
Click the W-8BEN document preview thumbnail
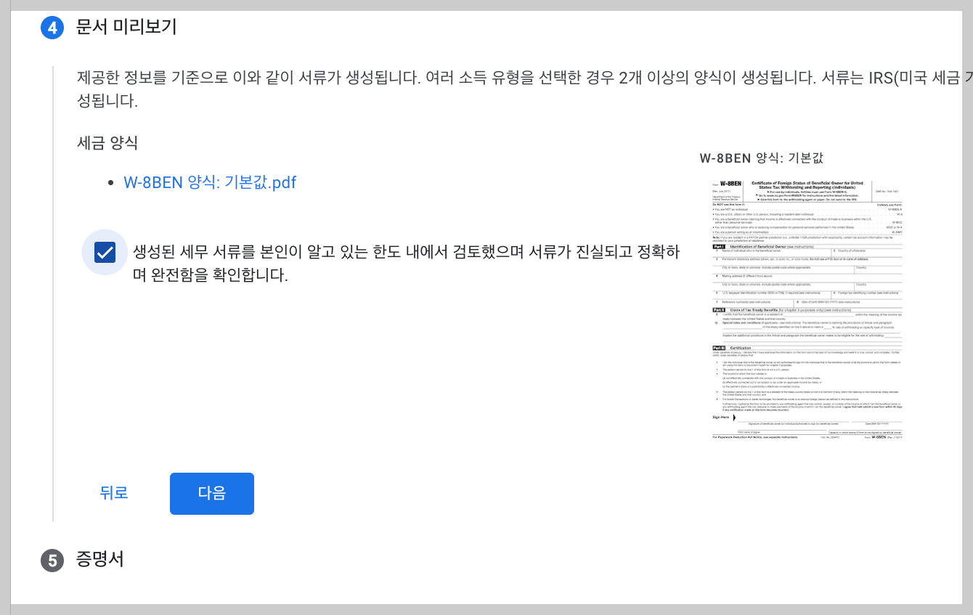pyautogui.click(x=806, y=309)
